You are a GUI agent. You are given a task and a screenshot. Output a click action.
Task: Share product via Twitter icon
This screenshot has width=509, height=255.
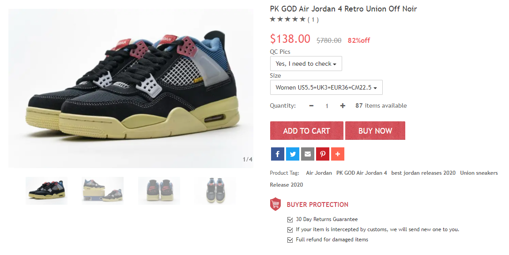(293, 154)
